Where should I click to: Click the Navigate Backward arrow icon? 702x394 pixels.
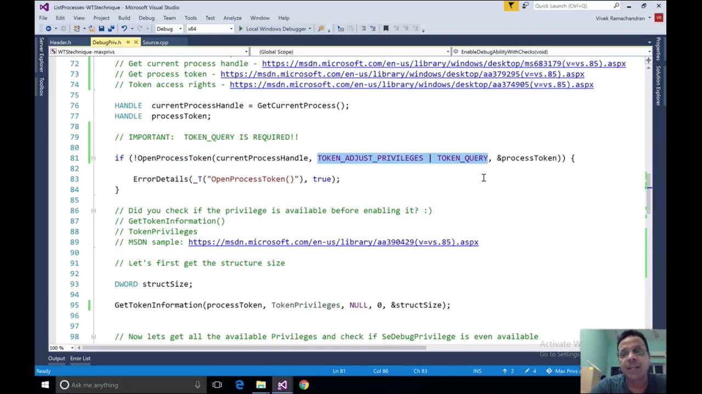coord(48,28)
